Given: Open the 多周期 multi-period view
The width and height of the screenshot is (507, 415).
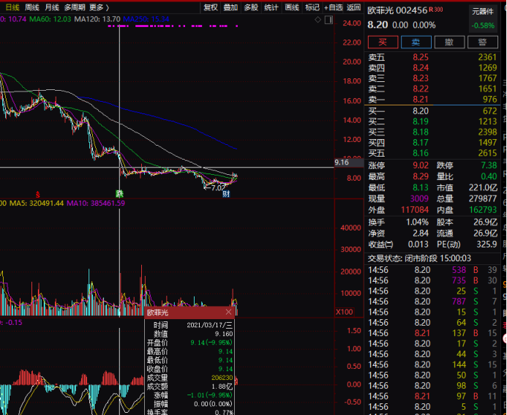Looking at the screenshot, I should click(75, 7).
